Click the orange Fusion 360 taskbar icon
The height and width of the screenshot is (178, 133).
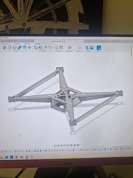(x=27, y=157)
